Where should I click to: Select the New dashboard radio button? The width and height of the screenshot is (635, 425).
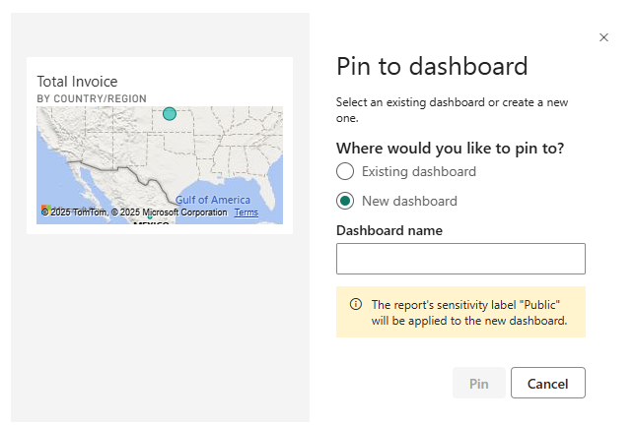[345, 201]
